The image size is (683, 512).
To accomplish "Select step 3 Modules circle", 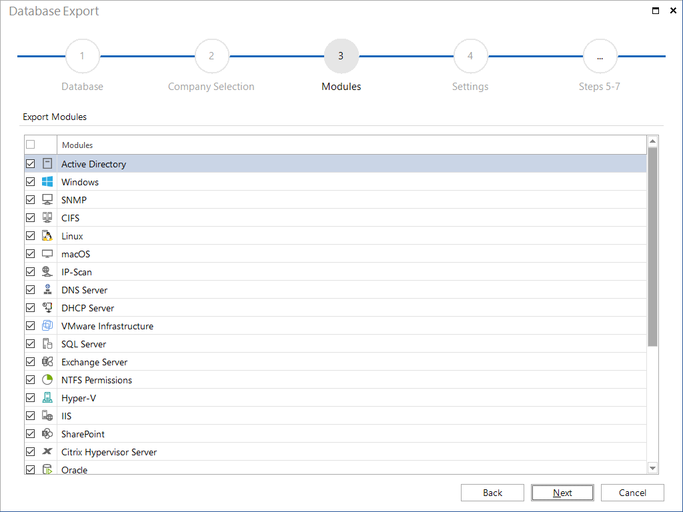I will tap(341, 56).
